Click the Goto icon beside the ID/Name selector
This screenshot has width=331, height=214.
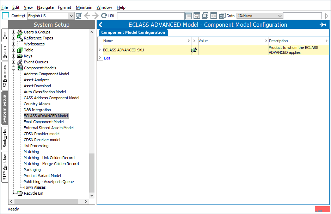click(x=222, y=15)
